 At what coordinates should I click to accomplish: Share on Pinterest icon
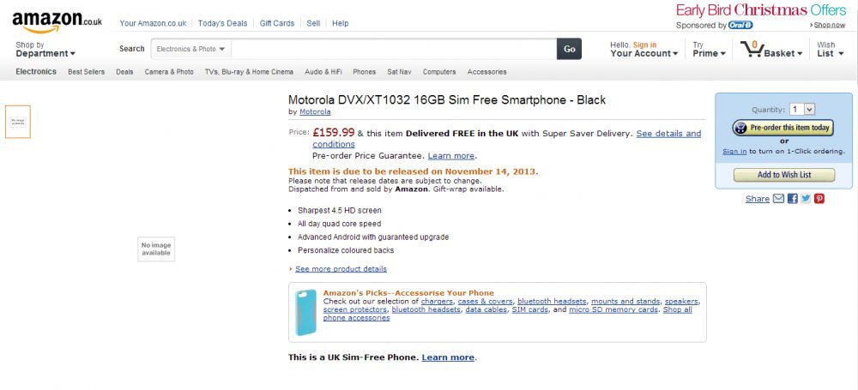tap(819, 199)
